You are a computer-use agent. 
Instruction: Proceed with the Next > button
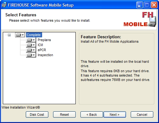(115, 115)
